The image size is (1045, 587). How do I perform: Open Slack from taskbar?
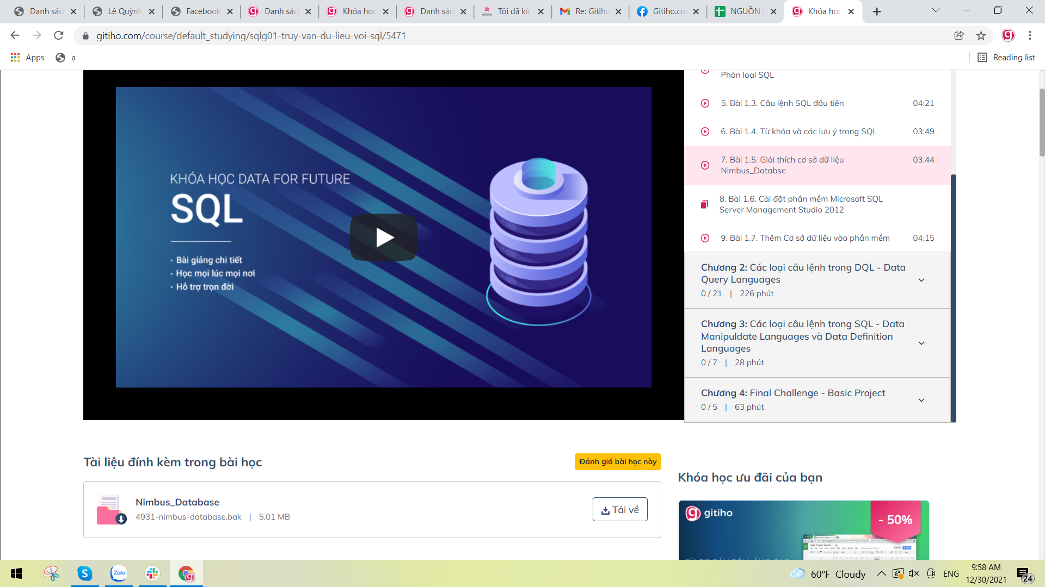point(152,573)
